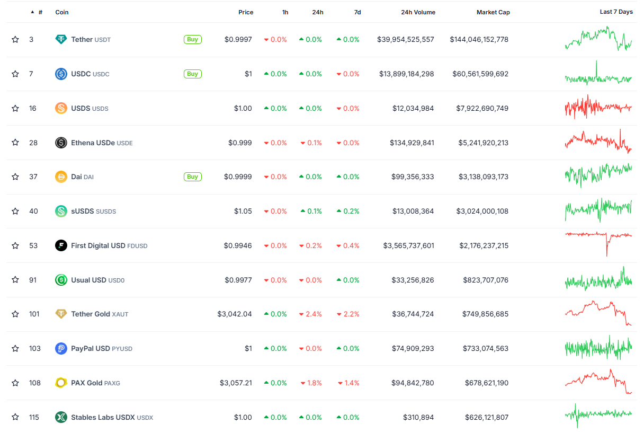The height and width of the screenshot is (432, 644).
Task: Star Tether as a favorite
Action: coord(15,39)
